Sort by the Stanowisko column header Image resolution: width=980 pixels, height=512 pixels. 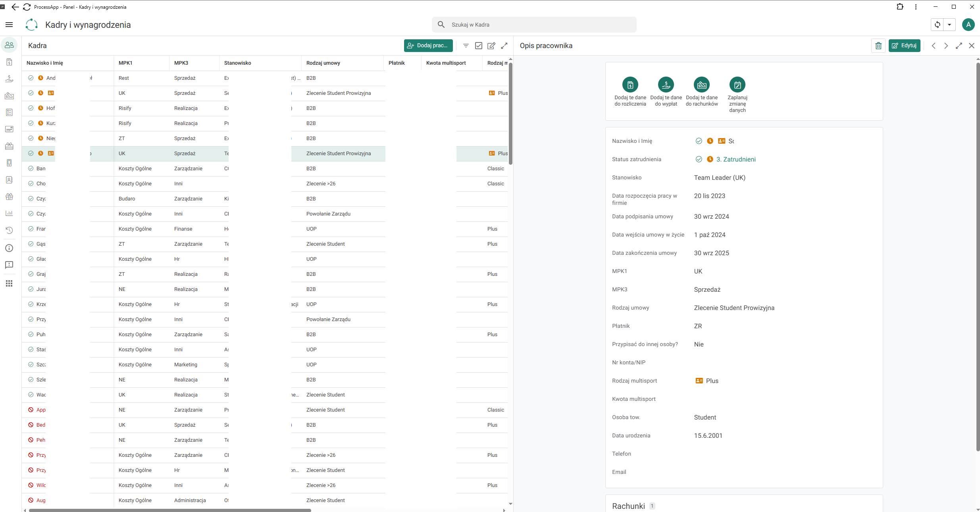click(x=237, y=63)
